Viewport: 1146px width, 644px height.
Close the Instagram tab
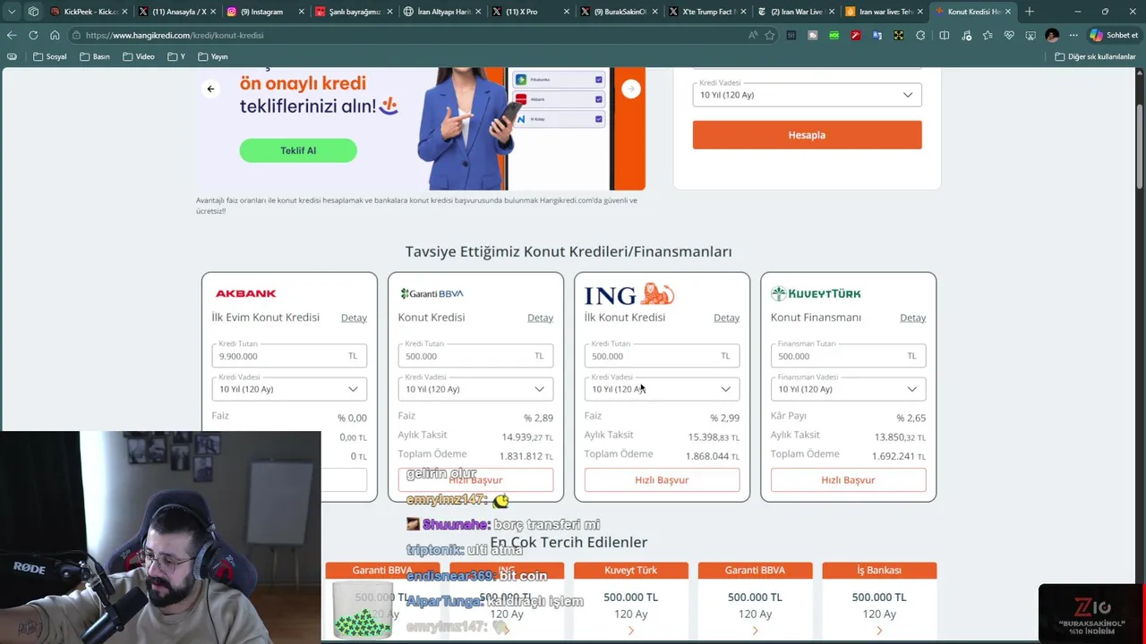[300, 12]
